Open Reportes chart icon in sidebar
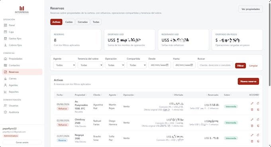Image resolution: width=271 pixels, height=147 pixels. click(x=5, y=92)
